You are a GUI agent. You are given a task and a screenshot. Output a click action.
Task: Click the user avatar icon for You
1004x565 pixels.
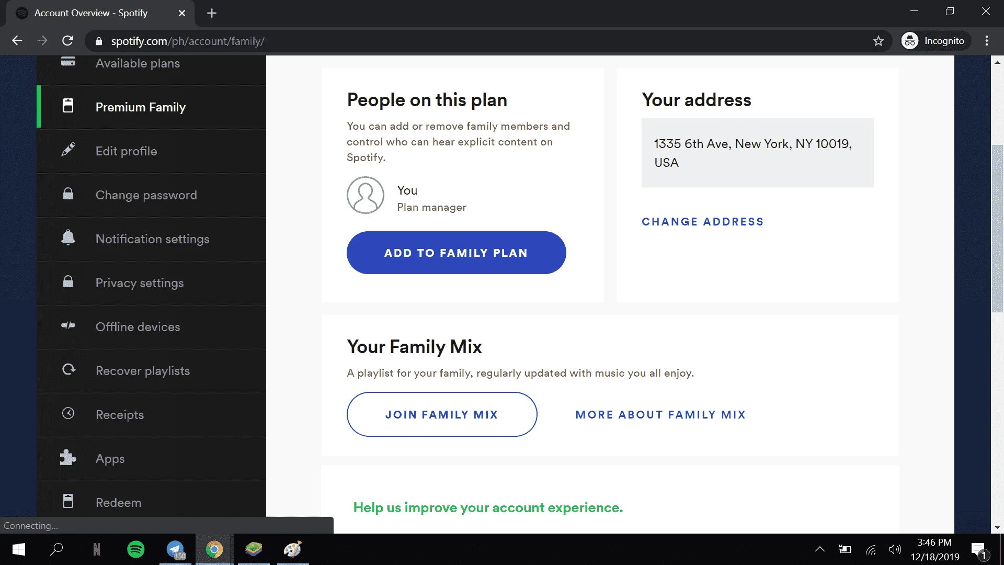tap(366, 195)
